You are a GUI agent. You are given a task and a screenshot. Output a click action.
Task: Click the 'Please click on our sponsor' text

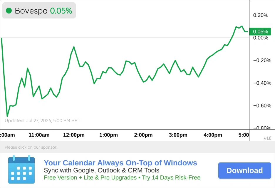[x=31, y=147]
